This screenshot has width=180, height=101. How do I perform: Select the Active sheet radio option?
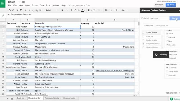tap(167, 72)
